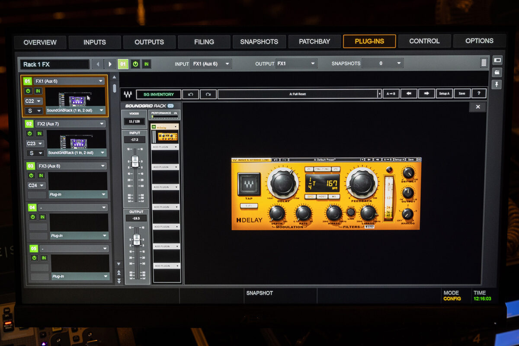The image size is (519, 346).
Task: Open the SNAPSHOTS number dropdown
Action: point(382,63)
